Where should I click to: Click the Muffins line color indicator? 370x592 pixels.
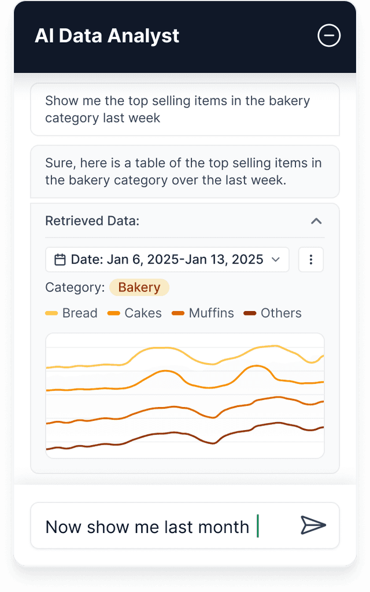(x=179, y=313)
